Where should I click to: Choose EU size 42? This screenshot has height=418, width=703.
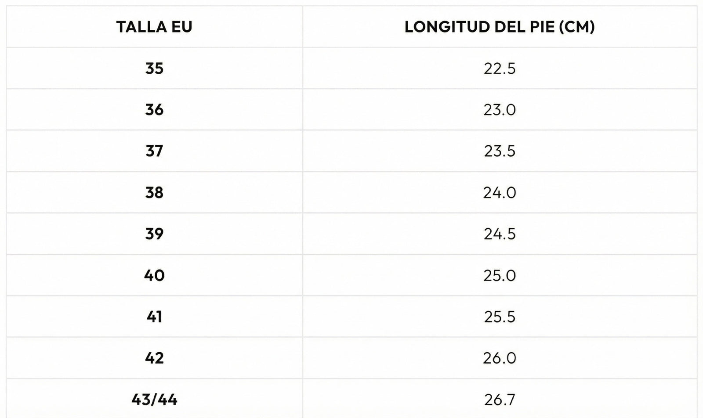(154, 358)
